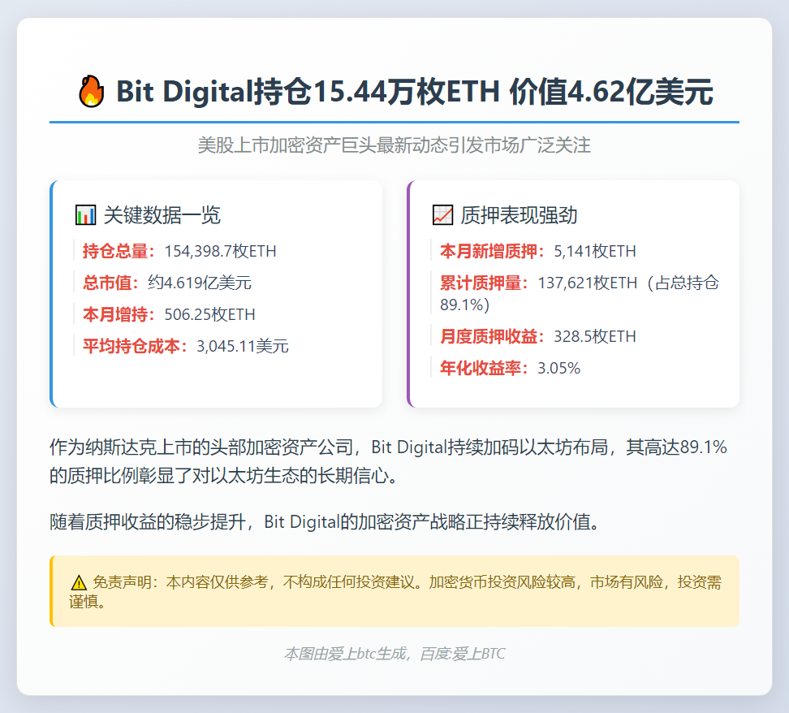This screenshot has height=713, width=789.
Task: Select the value 506.25枚ETH
Action: tap(209, 314)
